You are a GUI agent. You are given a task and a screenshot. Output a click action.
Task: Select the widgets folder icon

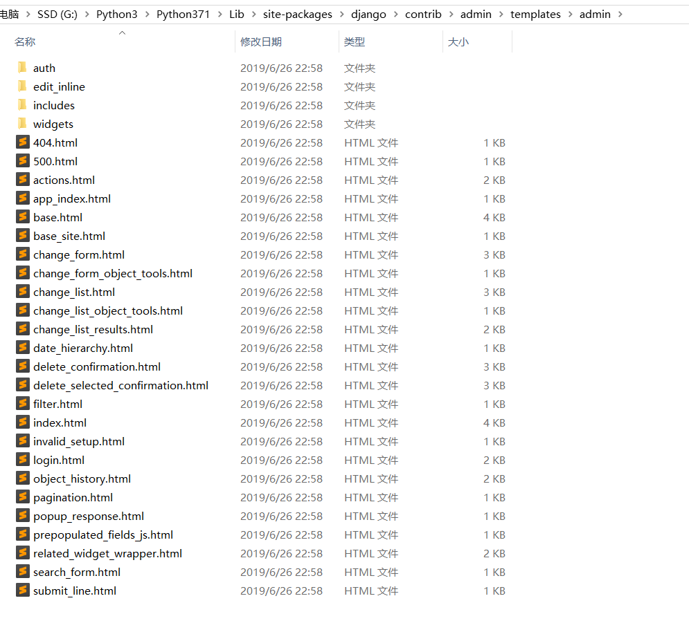pyautogui.click(x=22, y=123)
